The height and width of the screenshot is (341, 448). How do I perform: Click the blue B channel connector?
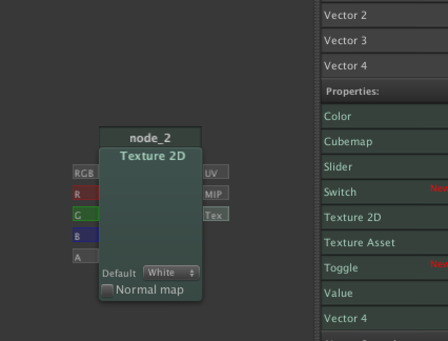coord(85,236)
